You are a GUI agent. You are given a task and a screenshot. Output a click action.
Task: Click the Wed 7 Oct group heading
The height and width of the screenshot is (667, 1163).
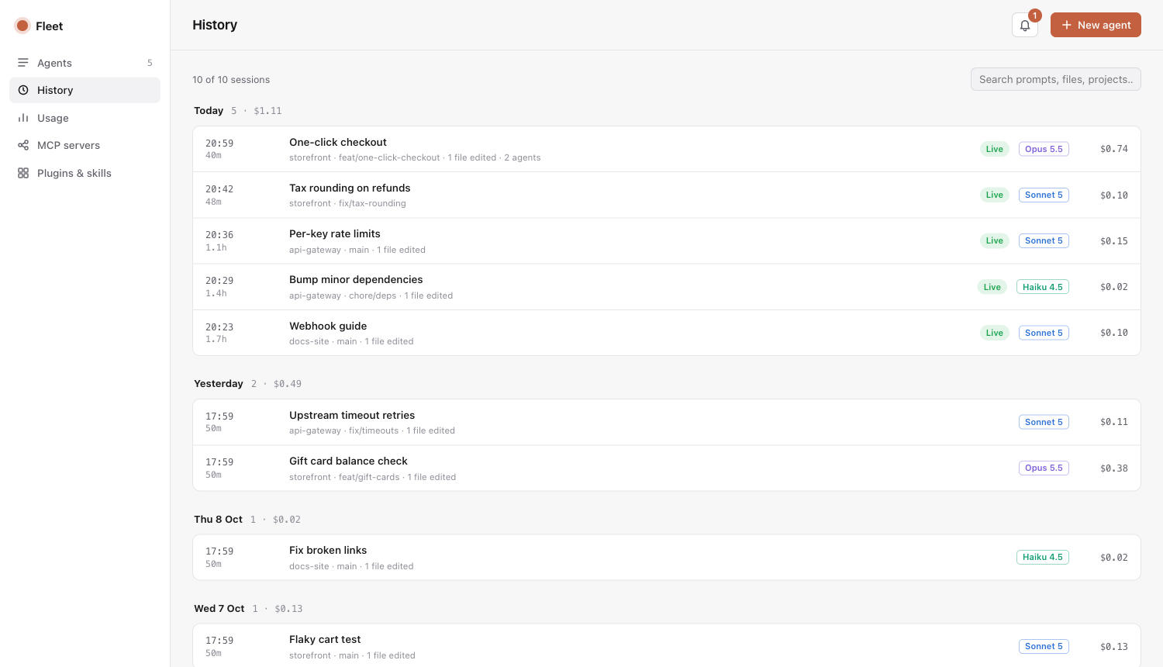point(219,609)
